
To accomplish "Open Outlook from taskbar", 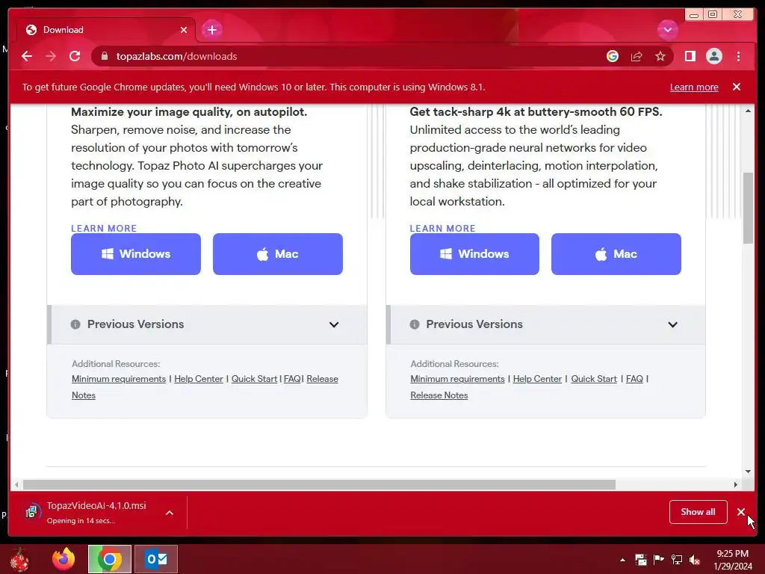I will point(156,559).
